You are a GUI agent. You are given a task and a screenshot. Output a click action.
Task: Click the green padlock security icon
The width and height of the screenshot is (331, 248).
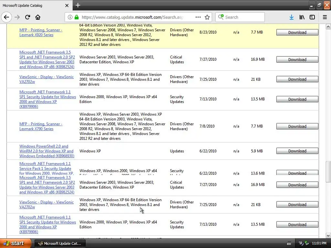pos(77,17)
